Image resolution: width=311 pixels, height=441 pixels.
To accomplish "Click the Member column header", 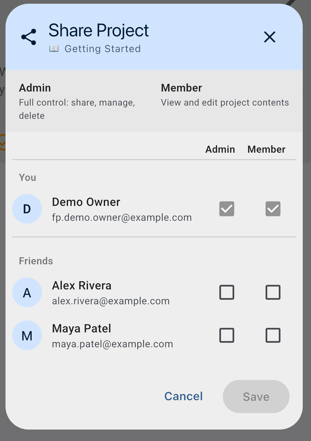I will 266,149.
